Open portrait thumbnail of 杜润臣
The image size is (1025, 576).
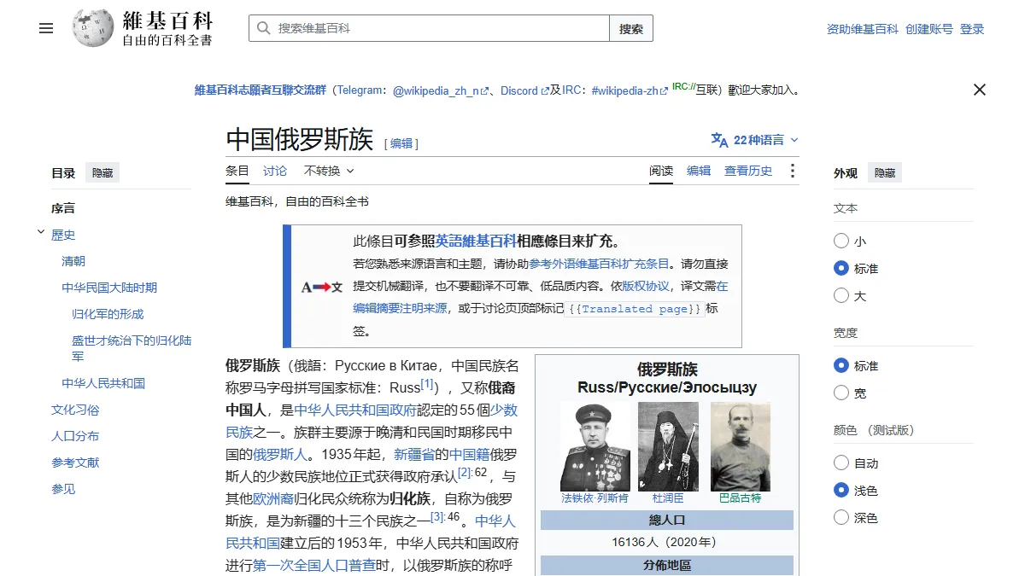tap(668, 446)
